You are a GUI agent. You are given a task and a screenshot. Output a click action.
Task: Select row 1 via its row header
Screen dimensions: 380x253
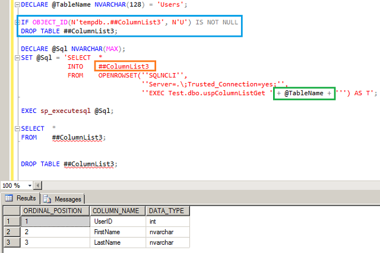(9, 220)
